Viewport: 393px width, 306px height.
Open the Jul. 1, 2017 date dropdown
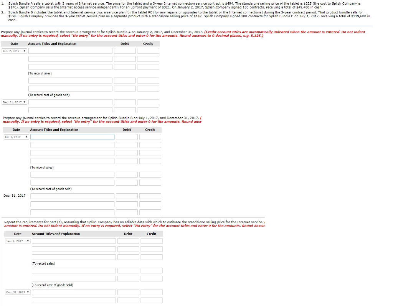pyautogui.click(x=16, y=137)
